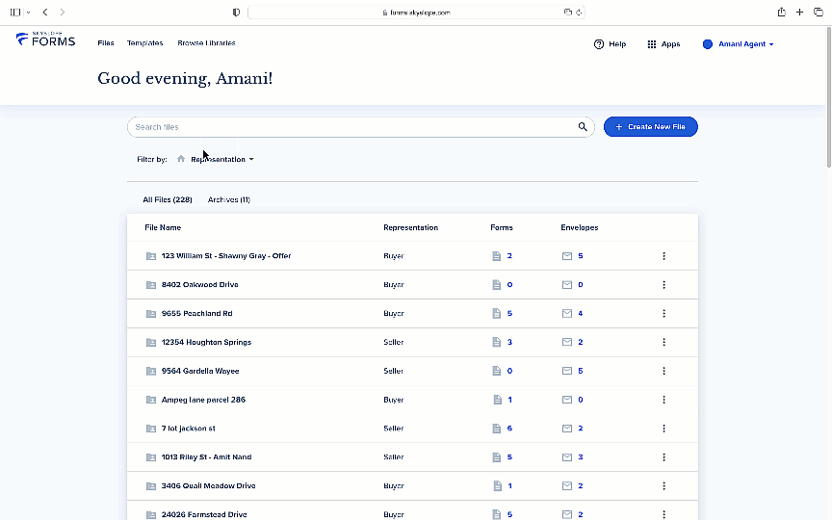This screenshot has height=520, width=832.
Task: Show browser tab overview
Action: click(x=819, y=13)
